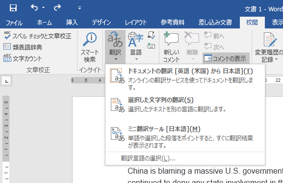Enable ミニ翻訳ツール [日本語]
Viewport: 283px width, 183px height.
(185, 137)
